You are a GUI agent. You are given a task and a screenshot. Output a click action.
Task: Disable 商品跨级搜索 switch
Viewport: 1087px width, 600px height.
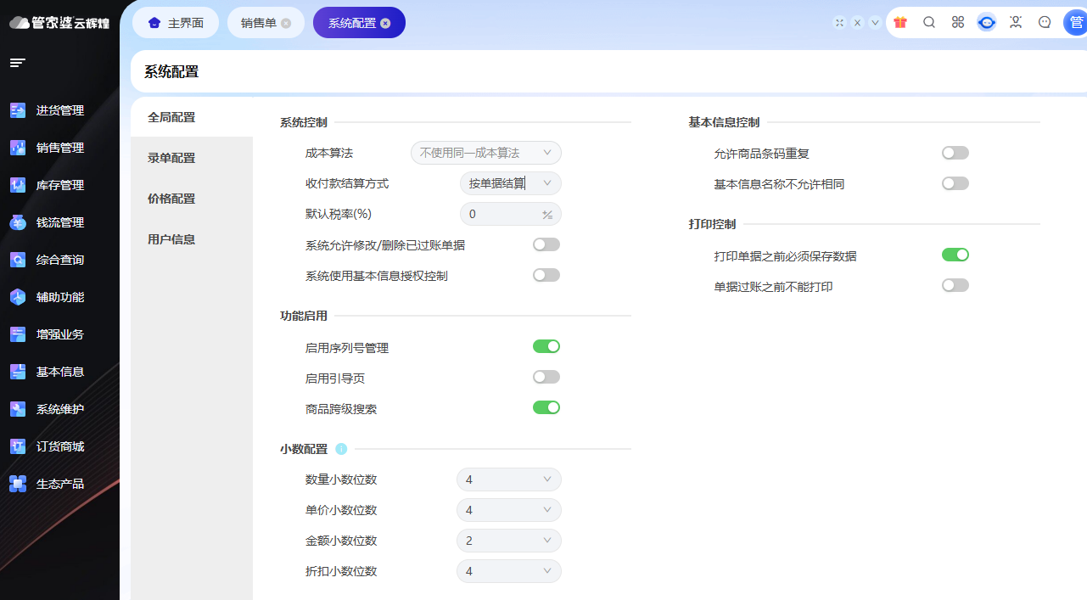pos(546,407)
